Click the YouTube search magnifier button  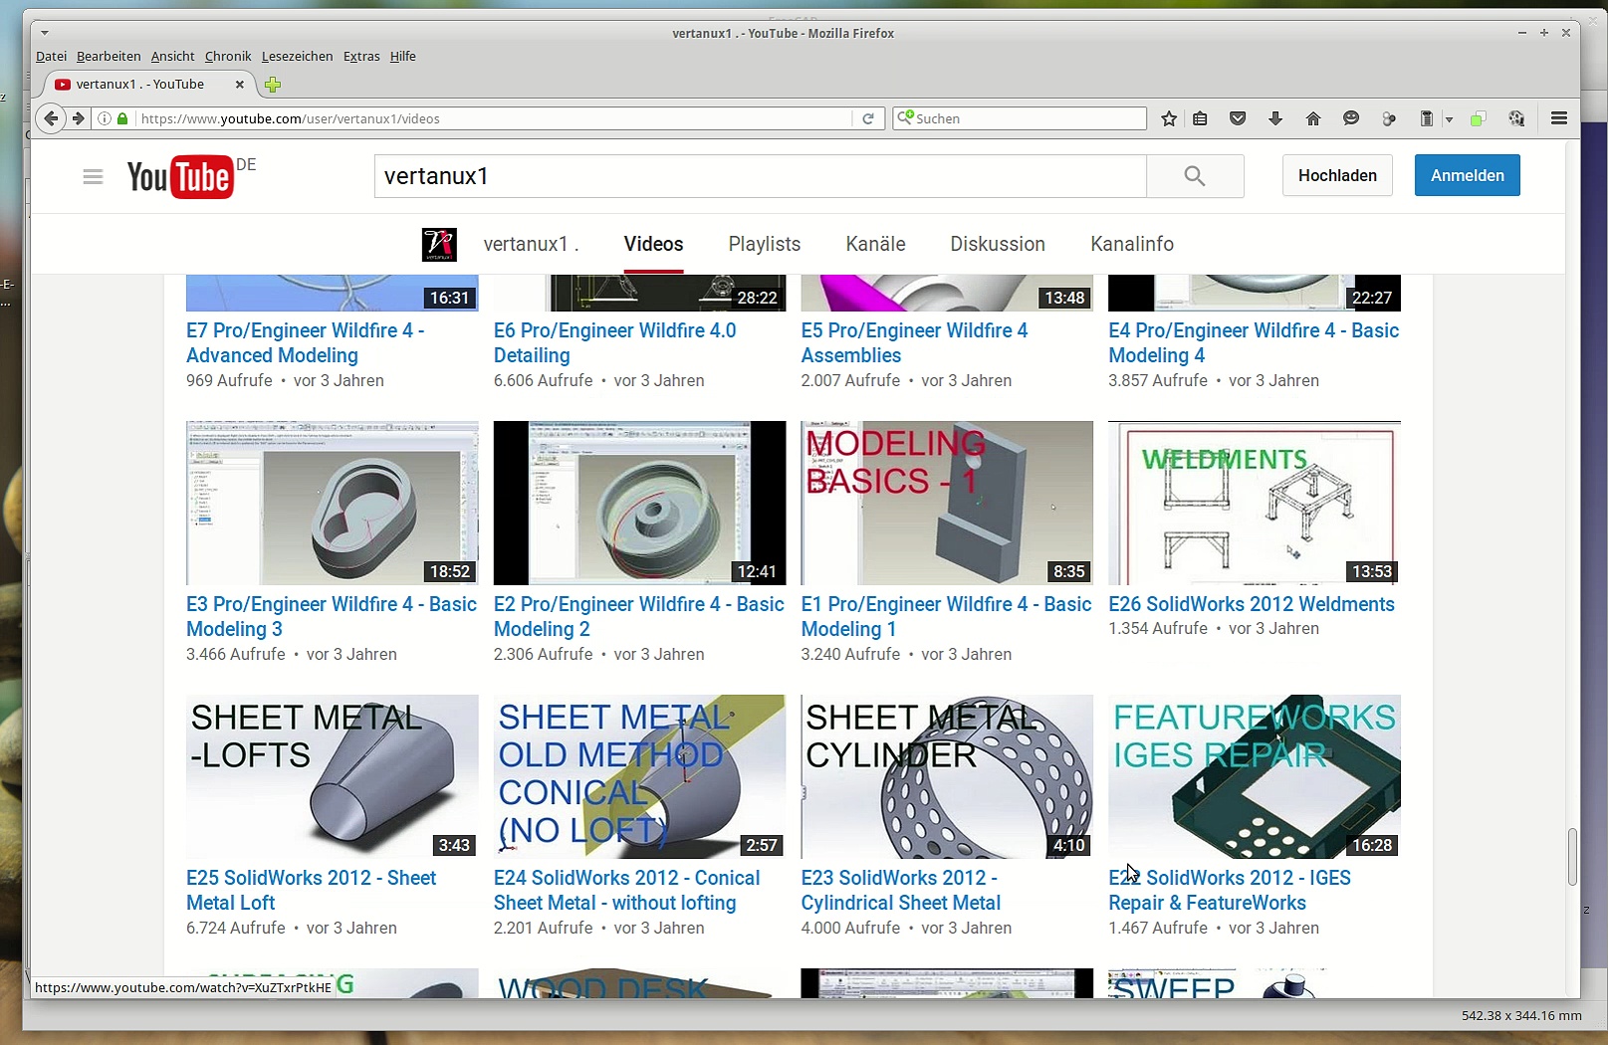tap(1195, 176)
